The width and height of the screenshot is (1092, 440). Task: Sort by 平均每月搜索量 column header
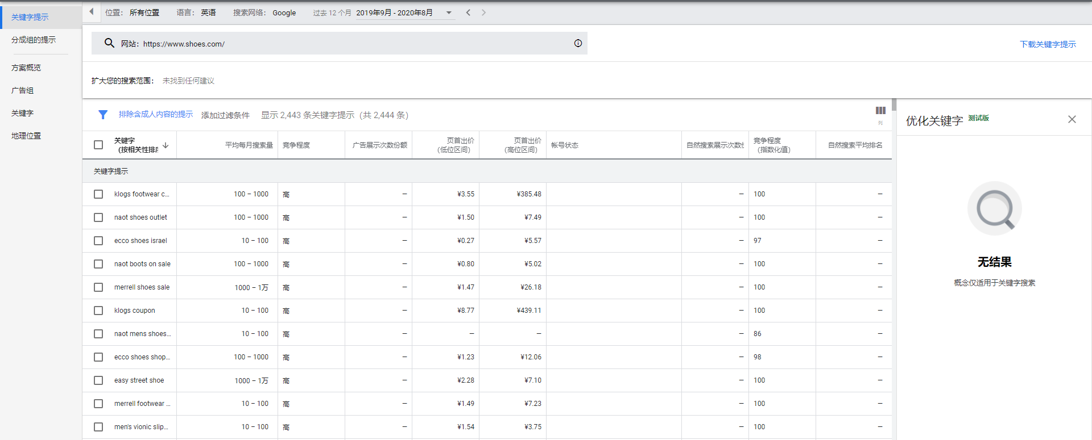pyautogui.click(x=249, y=145)
